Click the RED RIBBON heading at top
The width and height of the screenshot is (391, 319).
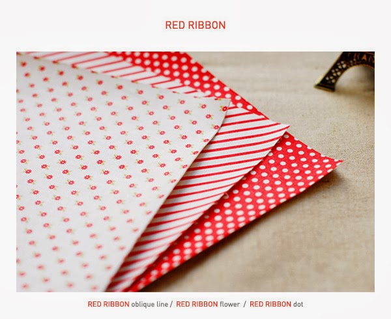coord(195,25)
